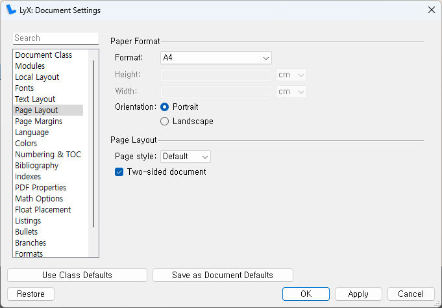The height and width of the screenshot is (308, 442).
Task: Select Formats category
Action: 29,253
